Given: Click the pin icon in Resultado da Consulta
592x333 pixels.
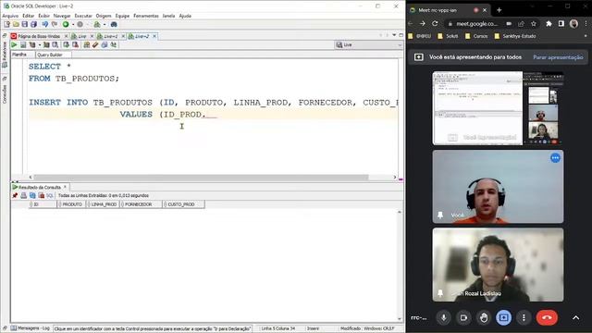Looking at the screenshot, I should (15, 195).
